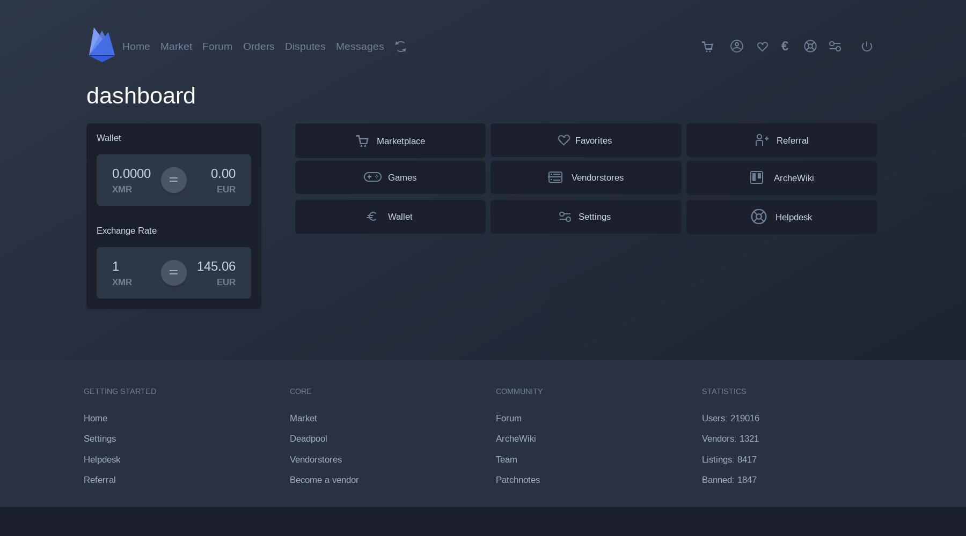This screenshot has height=536, width=966.
Task: Click the heart favorites icon in header
Action: tap(763, 47)
